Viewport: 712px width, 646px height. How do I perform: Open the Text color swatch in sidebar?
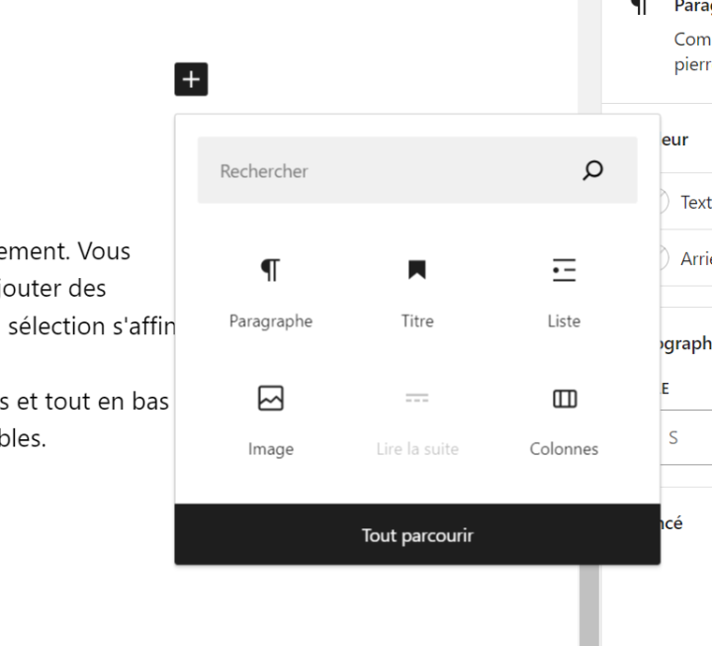[x=686, y=202]
